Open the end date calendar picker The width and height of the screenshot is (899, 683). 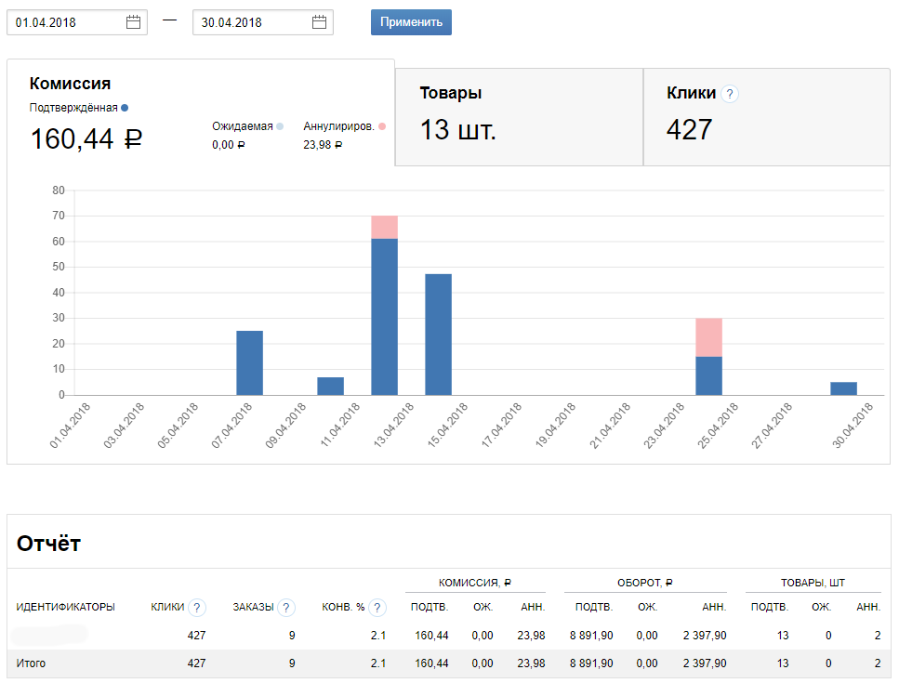tap(320, 23)
